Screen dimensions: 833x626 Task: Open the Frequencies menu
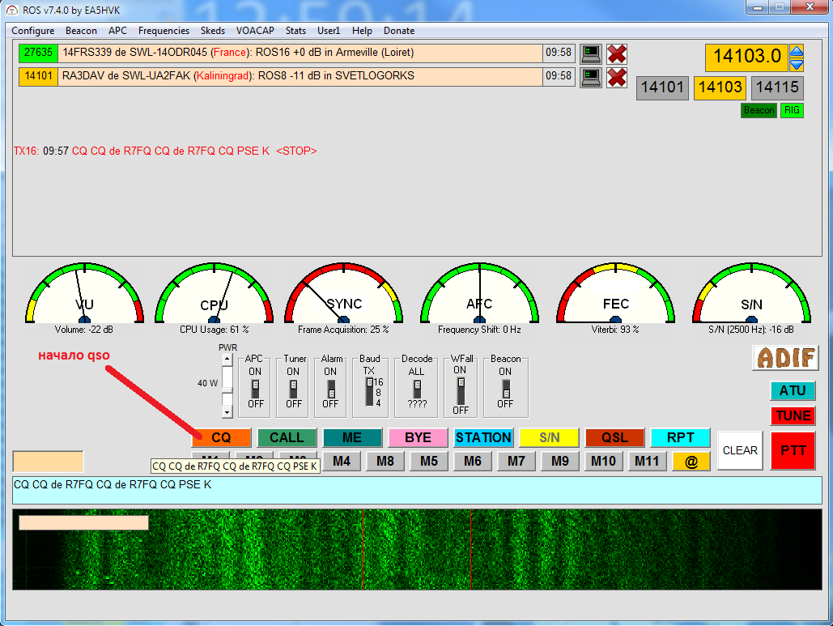click(x=164, y=31)
